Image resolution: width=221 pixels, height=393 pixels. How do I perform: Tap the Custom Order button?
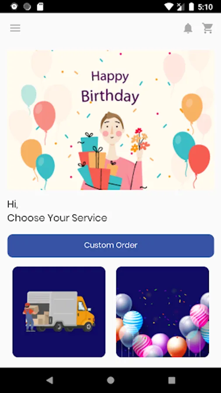click(x=111, y=245)
